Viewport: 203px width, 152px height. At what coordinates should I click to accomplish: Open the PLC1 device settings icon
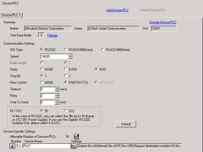(73, 146)
